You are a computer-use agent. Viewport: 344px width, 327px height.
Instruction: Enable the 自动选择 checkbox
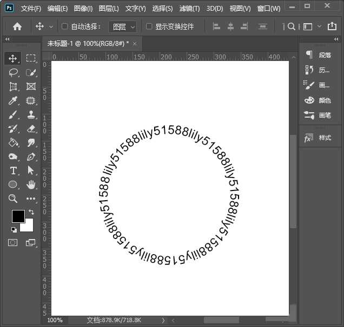click(65, 26)
